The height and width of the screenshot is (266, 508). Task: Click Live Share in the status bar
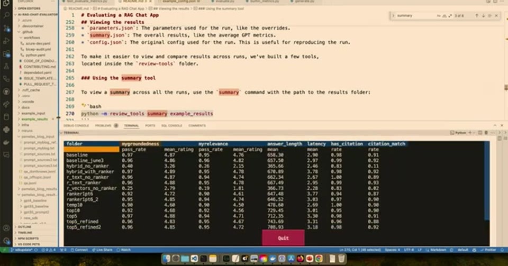click(x=102, y=250)
